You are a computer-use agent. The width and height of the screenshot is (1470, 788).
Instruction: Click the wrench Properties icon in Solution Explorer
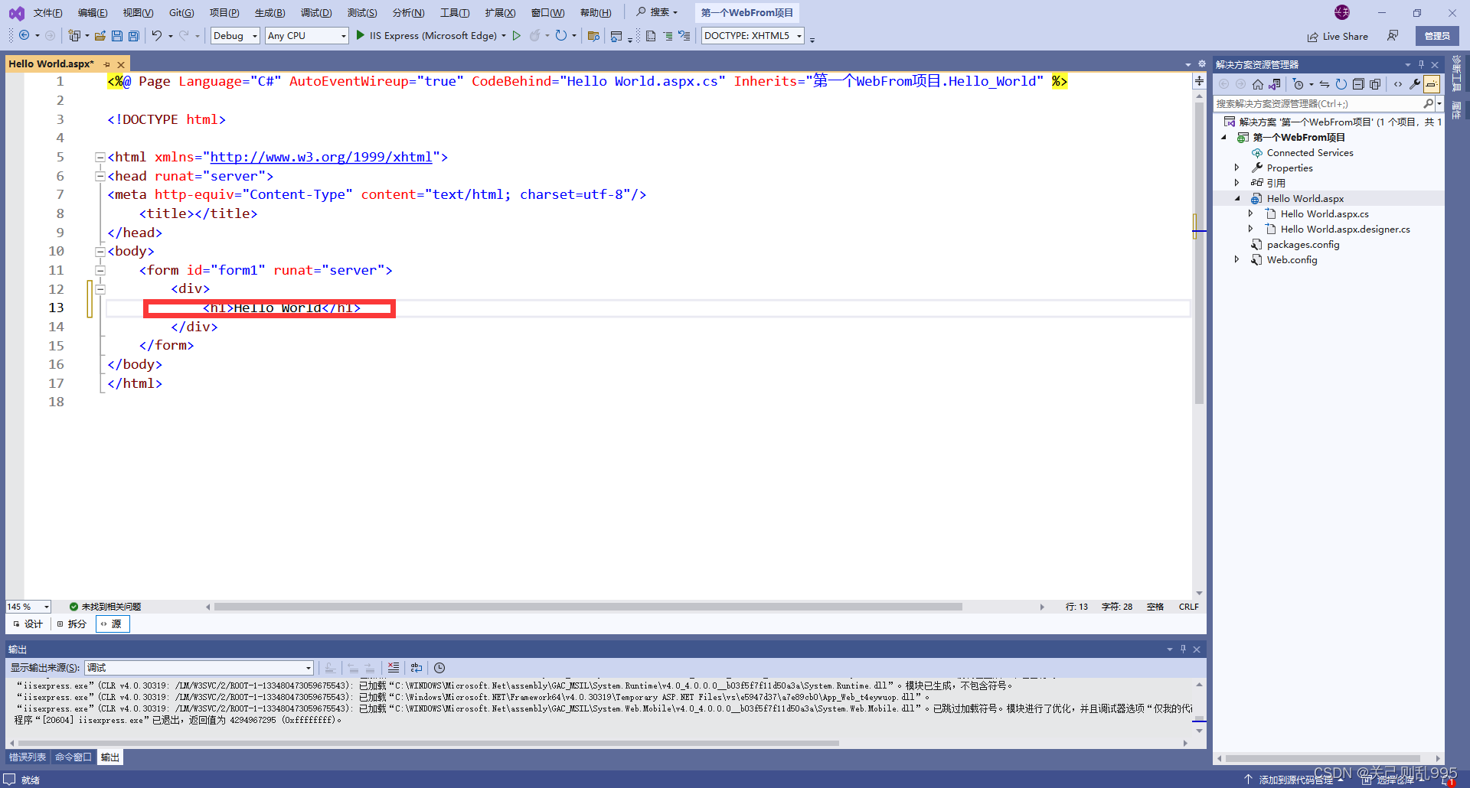point(1415,84)
